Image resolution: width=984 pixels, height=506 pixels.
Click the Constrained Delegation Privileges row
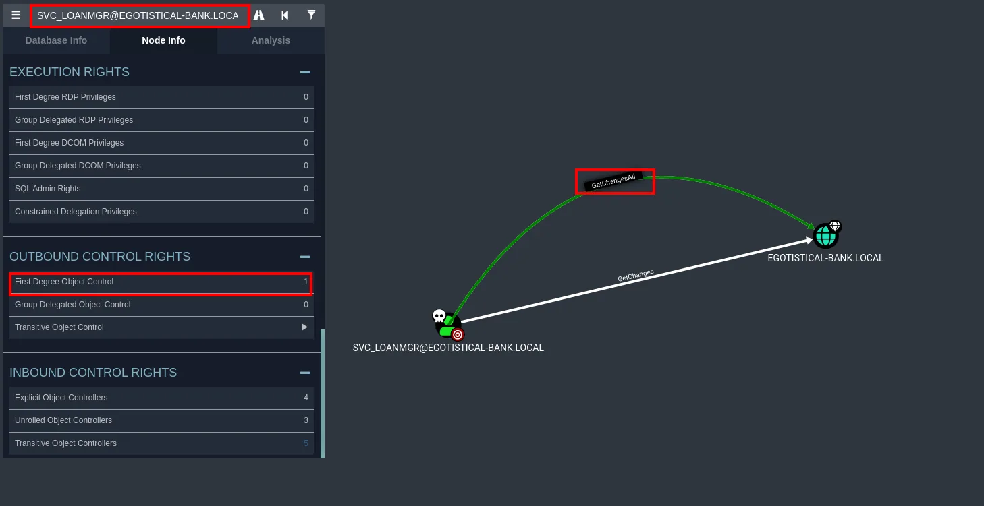click(x=161, y=212)
